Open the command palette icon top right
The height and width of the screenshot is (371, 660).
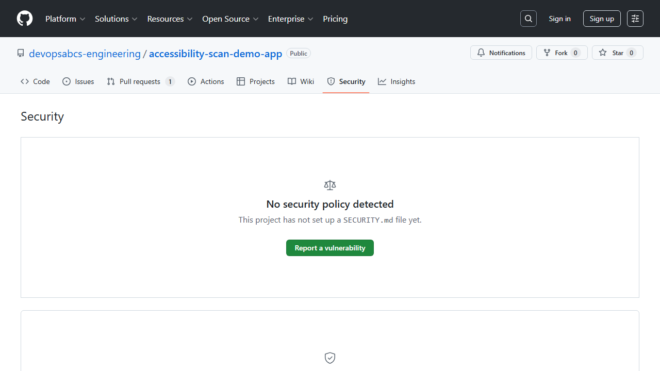click(635, 19)
